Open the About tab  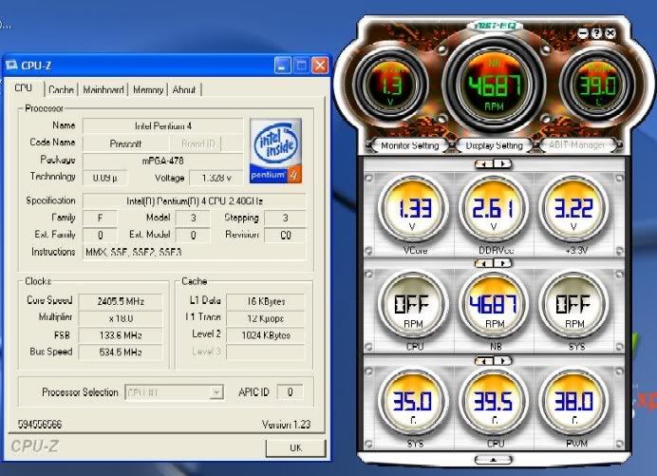(x=184, y=89)
